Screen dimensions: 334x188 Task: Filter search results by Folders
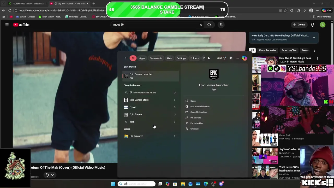point(194,58)
